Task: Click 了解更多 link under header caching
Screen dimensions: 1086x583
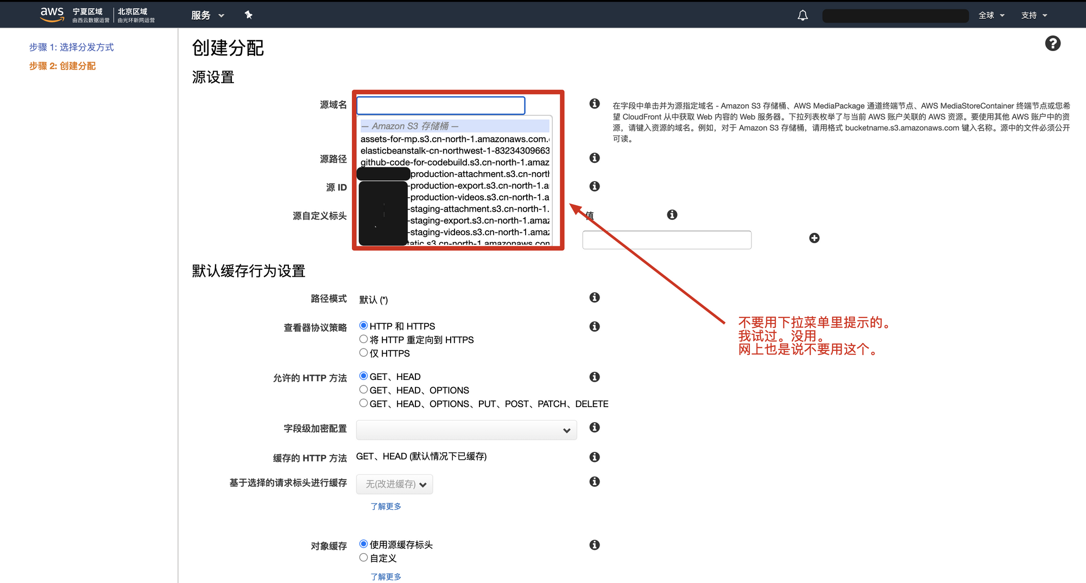Action: click(386, 506)
